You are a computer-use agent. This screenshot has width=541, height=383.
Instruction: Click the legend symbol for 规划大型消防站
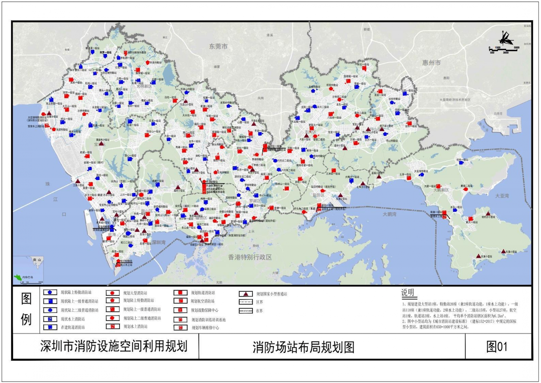click(112, 293)
